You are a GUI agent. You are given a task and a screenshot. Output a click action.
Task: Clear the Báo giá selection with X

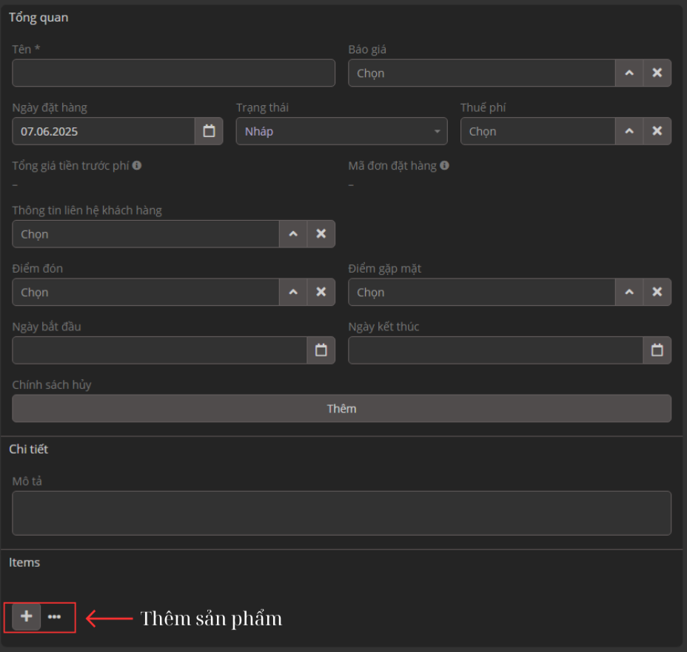[657, 73]
